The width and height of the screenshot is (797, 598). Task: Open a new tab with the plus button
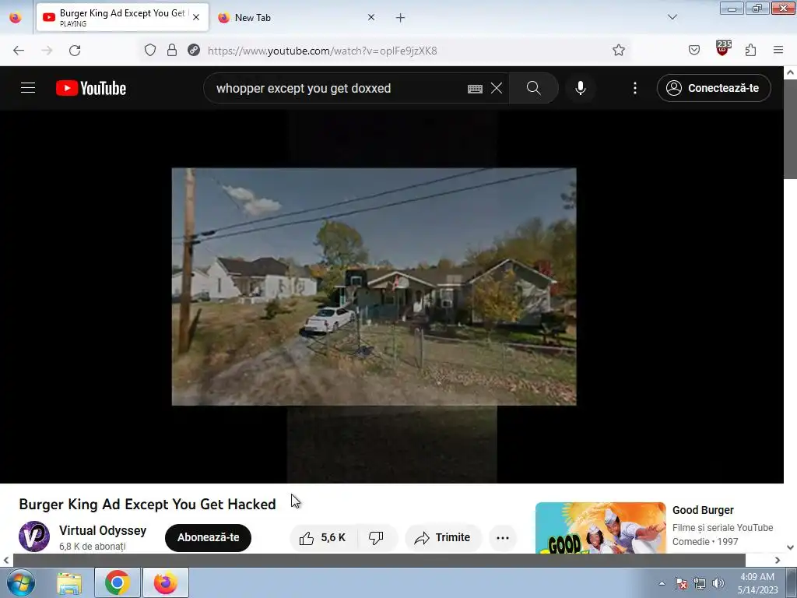point(401,18)
